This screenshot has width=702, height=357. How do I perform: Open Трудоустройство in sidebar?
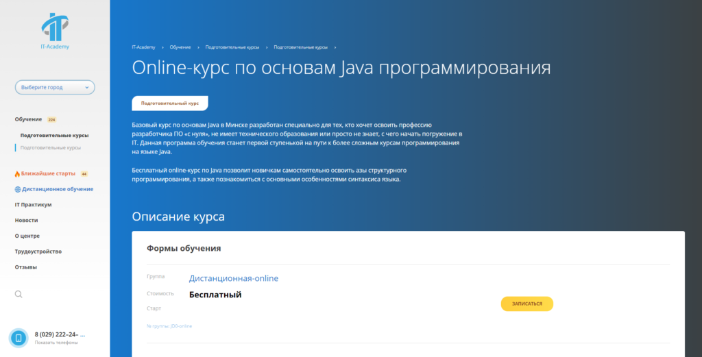pyautogui.click(x=38, y=251)
